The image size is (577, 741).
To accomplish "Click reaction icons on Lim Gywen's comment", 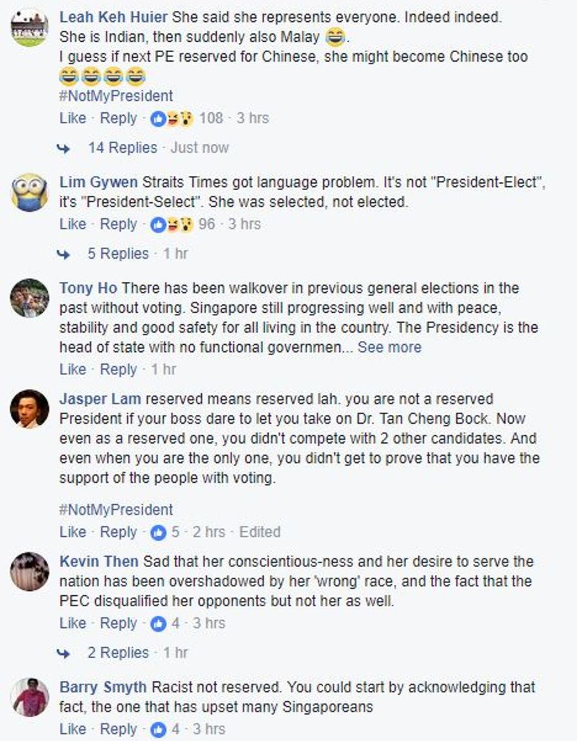I will [x=172, y=225].
